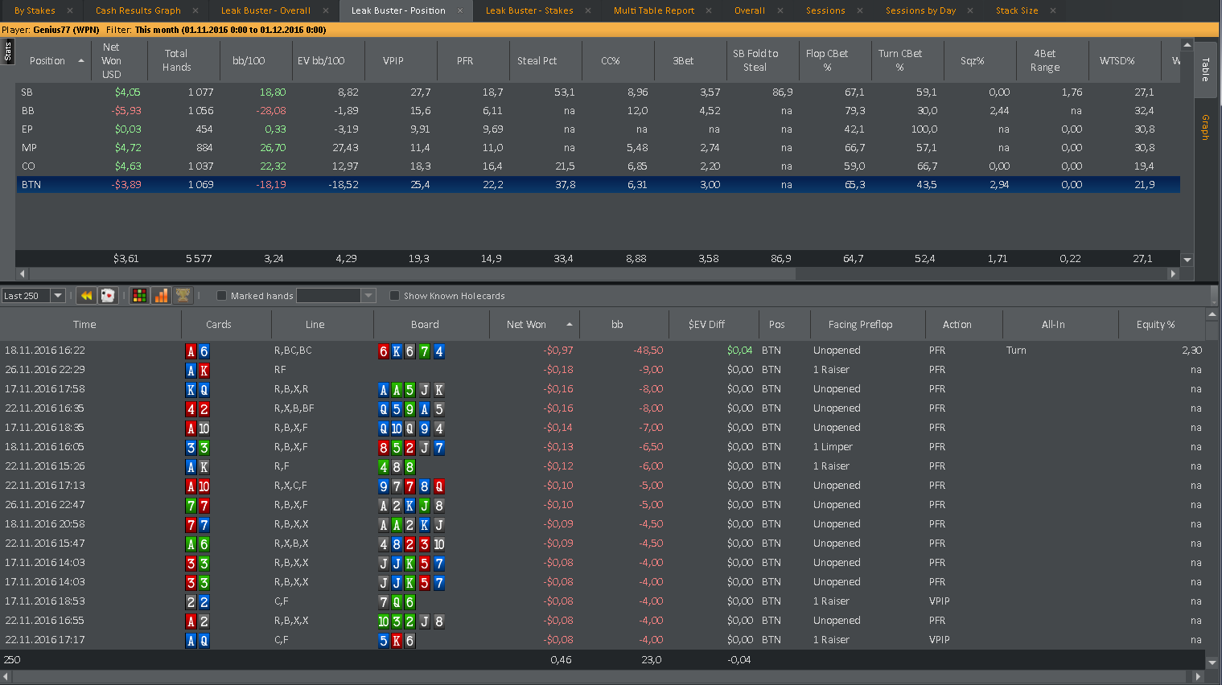Sort hands by Time column header
This screenshot has height=685, width=1222.
point(84,325)
